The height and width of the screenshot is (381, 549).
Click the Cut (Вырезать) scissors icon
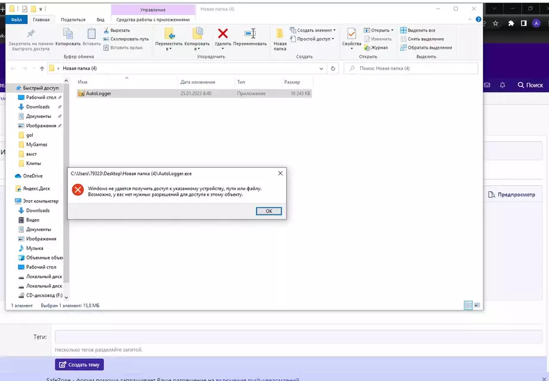pyautogui.click(x=107, y=30)
